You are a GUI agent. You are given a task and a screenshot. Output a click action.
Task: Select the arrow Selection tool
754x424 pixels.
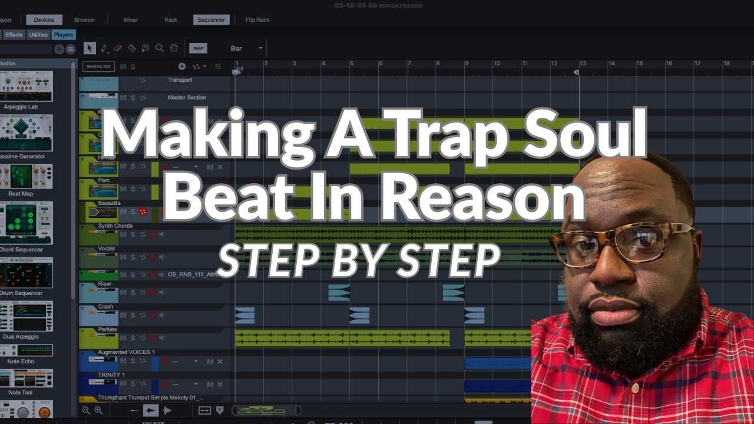90,48
